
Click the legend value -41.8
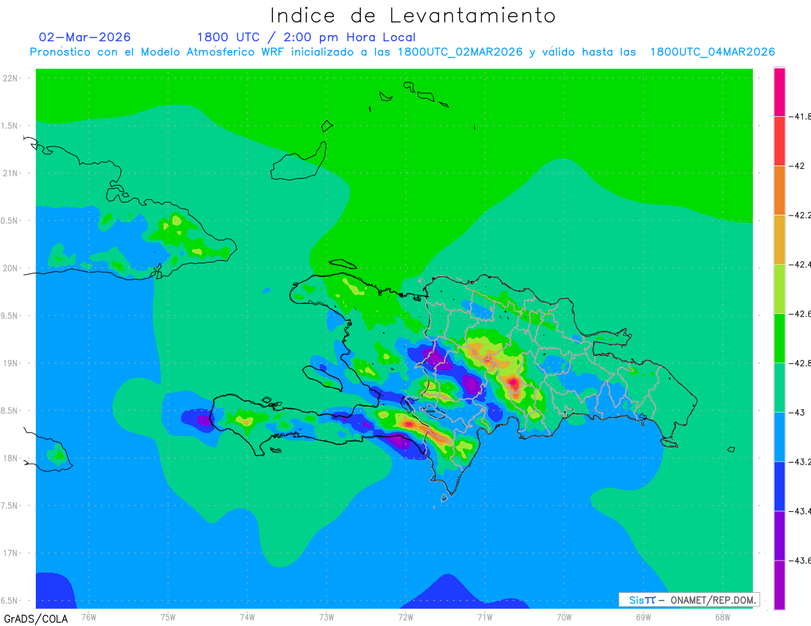[800, 116]
